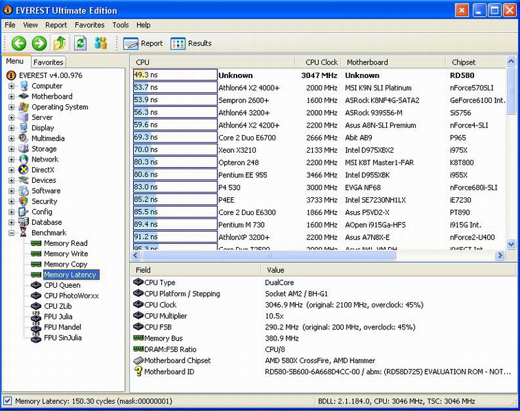Open the FPU Julia benchmark
Screen dimensions: 520x411
(58, 316)
